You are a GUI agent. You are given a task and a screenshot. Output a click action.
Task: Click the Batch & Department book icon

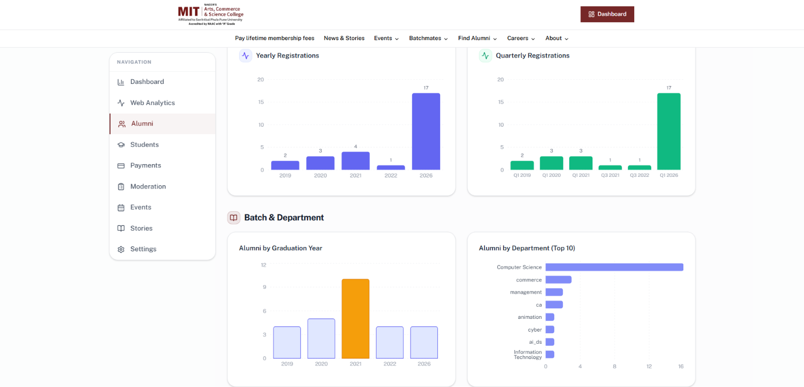[234, 218]
